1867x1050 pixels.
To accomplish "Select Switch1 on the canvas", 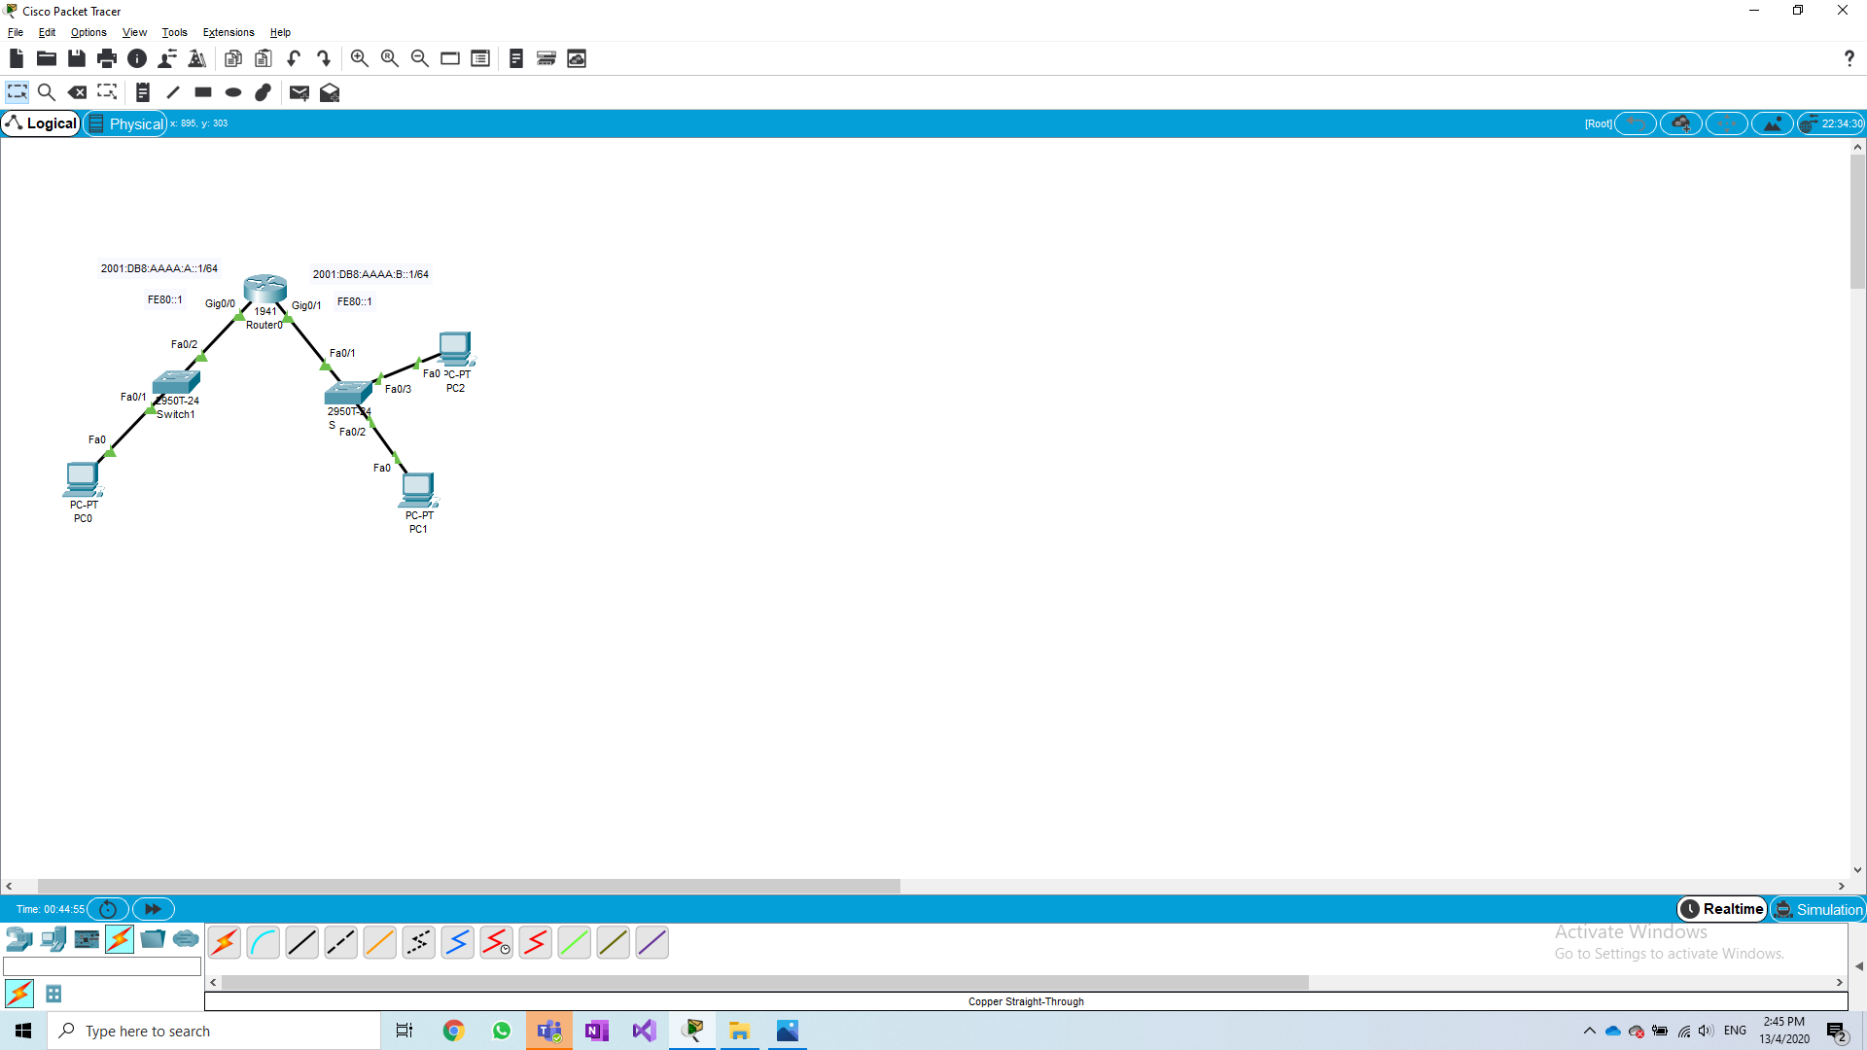I will [176, 382].
